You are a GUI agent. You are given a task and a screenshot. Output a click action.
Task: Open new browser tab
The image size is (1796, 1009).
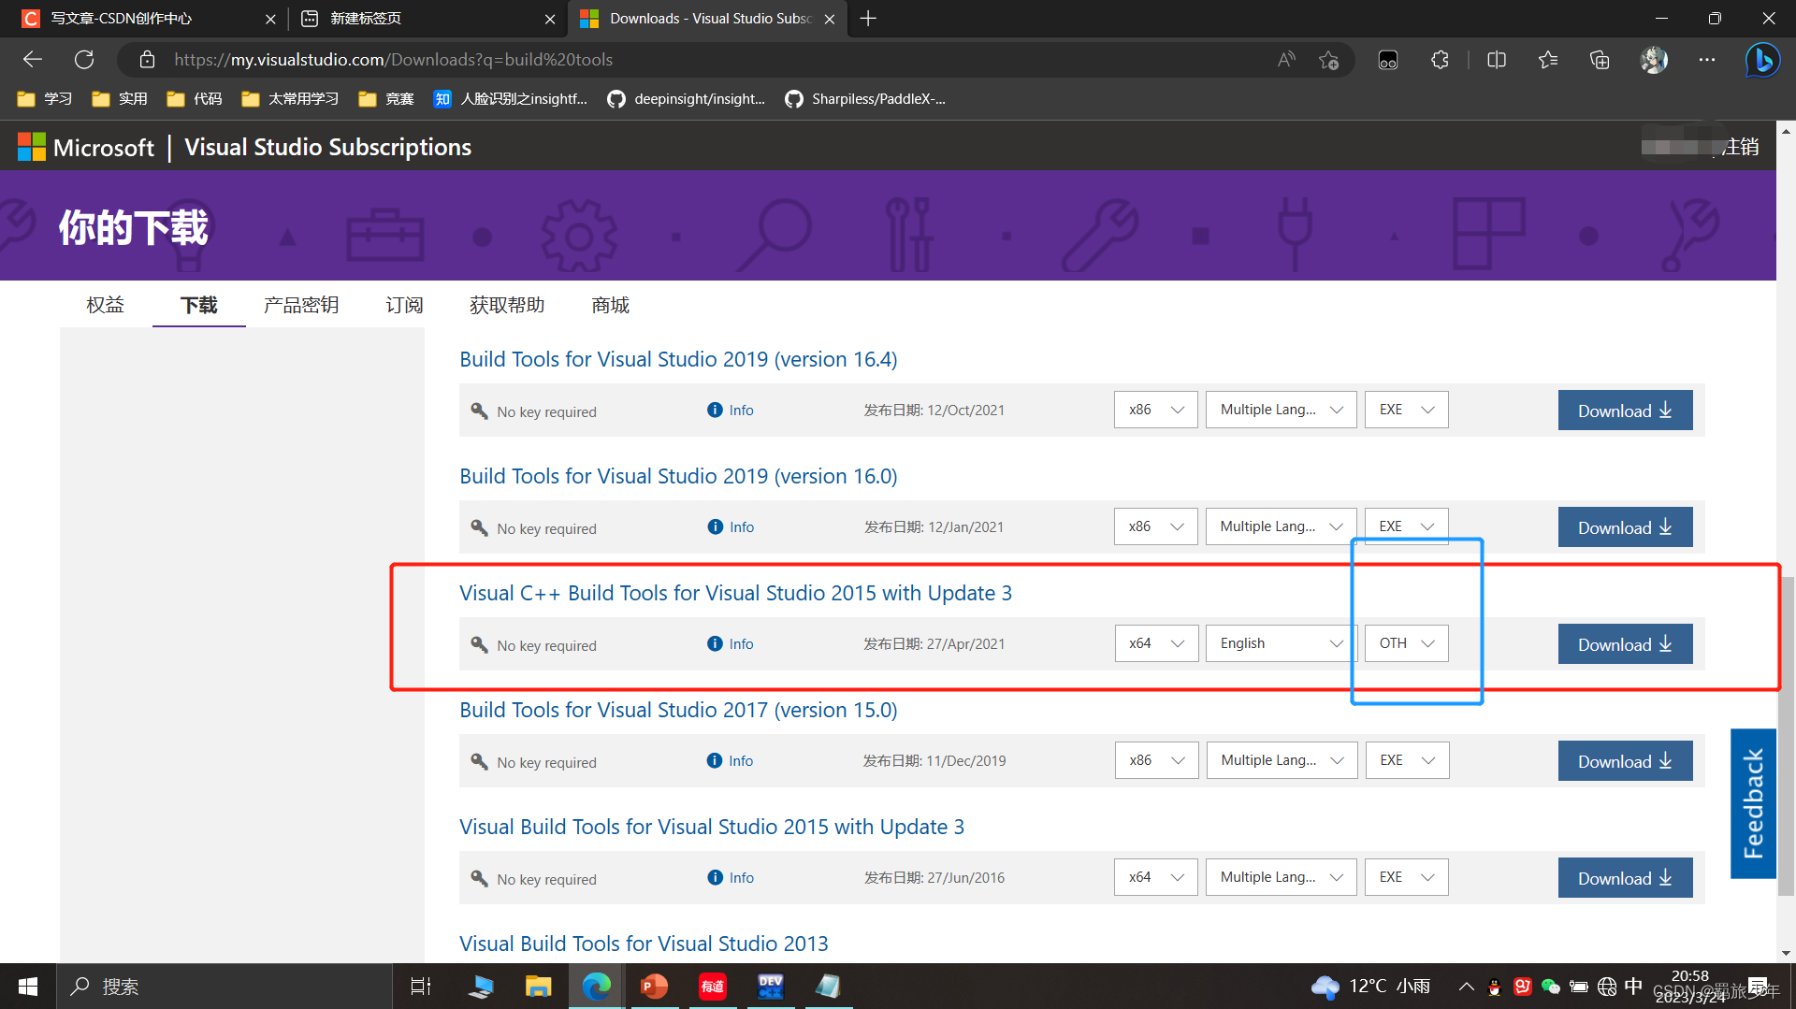coord(868,19)
